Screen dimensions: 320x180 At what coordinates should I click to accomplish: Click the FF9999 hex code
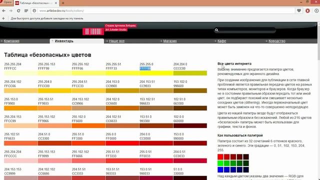coord(43,156)
